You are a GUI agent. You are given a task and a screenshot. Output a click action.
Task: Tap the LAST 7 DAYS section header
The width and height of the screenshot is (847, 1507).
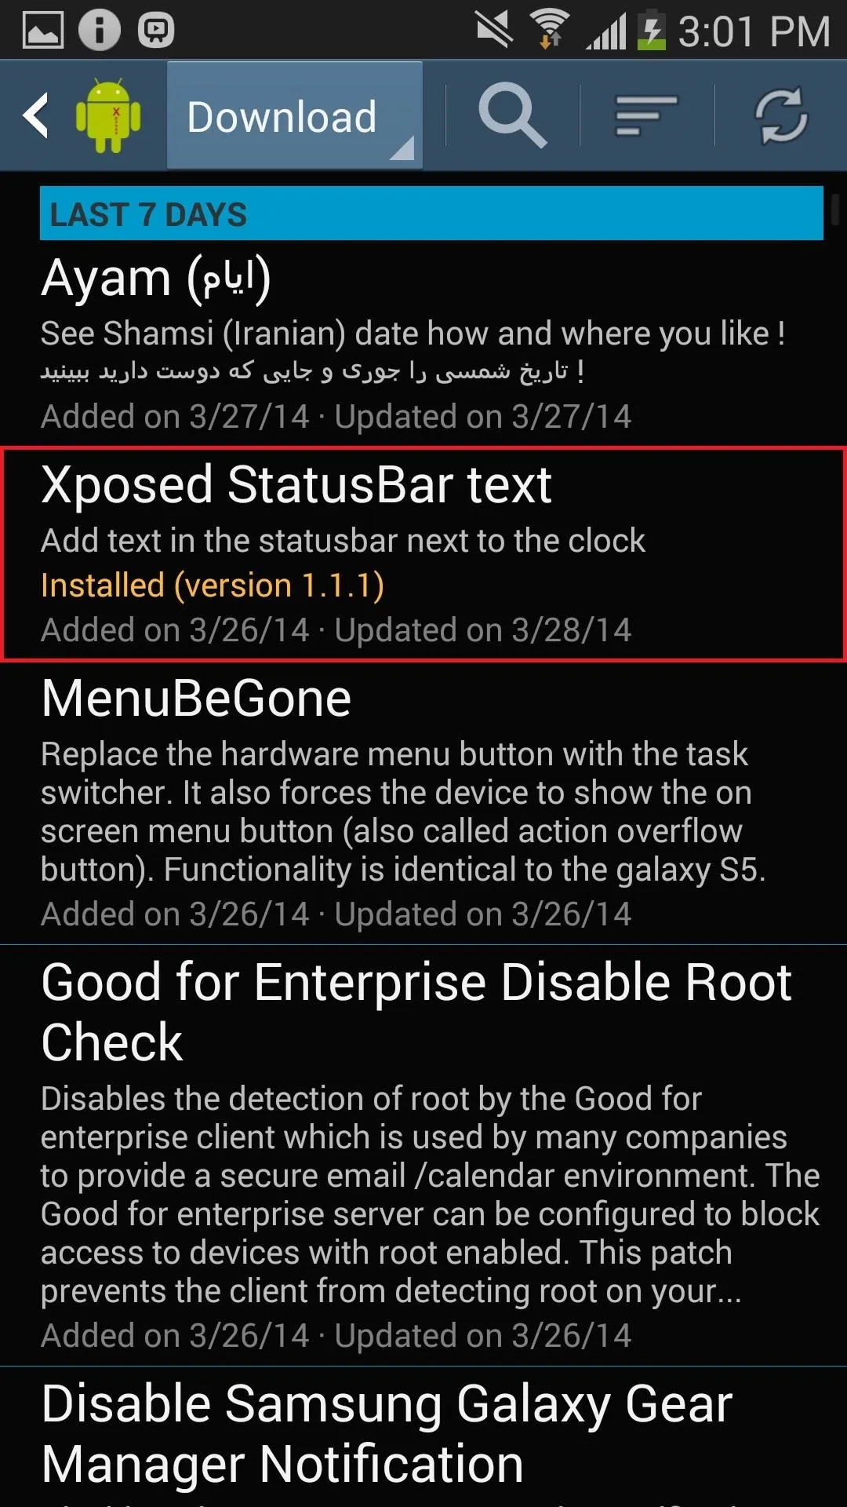[431, 213]
